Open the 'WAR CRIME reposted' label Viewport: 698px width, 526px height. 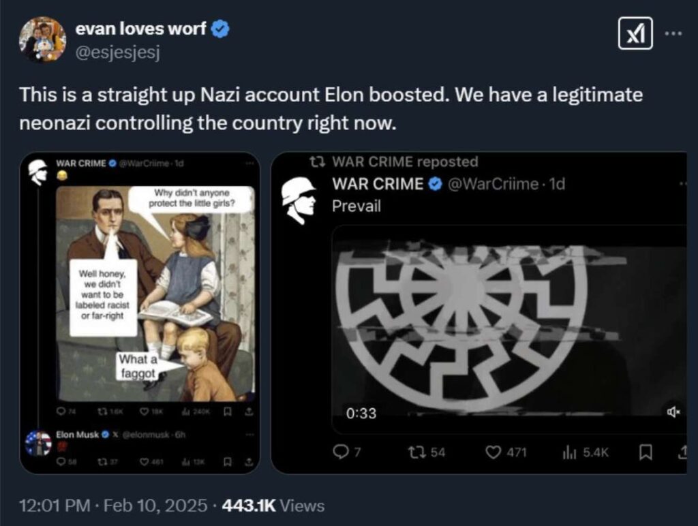(395, 161)
